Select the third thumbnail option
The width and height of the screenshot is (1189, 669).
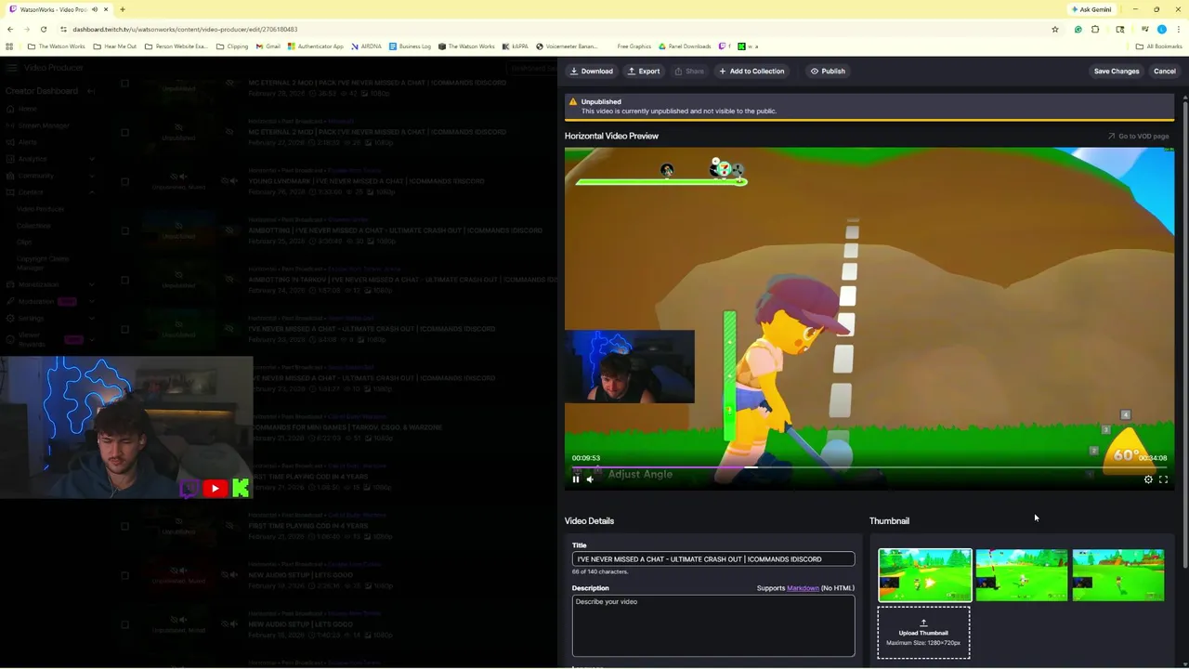pos(1117,575)
